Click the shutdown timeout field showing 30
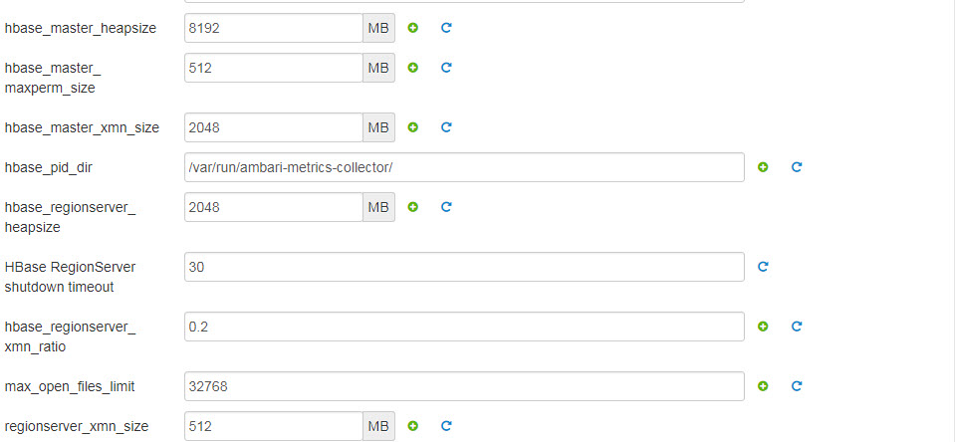The image size is (955, 442). 464,267
